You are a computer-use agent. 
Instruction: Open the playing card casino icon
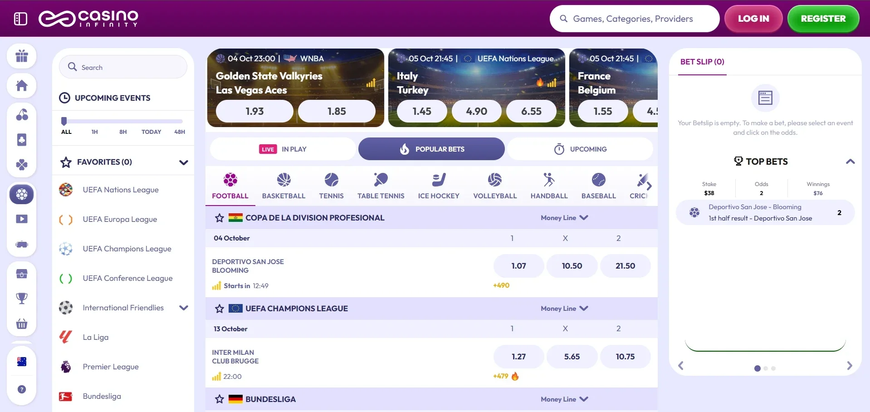(x=22, y=140)
